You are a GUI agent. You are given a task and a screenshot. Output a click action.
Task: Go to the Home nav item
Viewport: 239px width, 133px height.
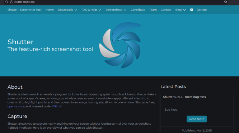click(49, 10)
